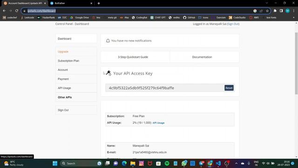
Task: Bookmark this page with the star icon
Action: (267, 11)
